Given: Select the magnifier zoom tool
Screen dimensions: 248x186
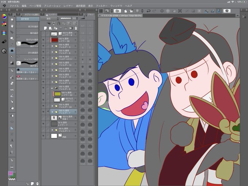Looking at the screenshot, I should (12, 20).
